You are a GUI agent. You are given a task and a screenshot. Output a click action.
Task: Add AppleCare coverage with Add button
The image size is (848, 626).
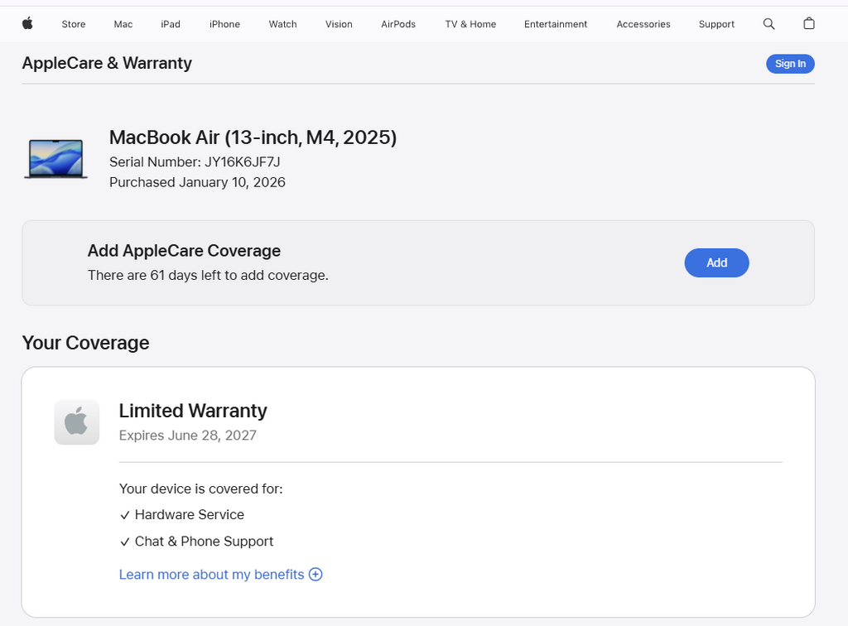point(716,262)
